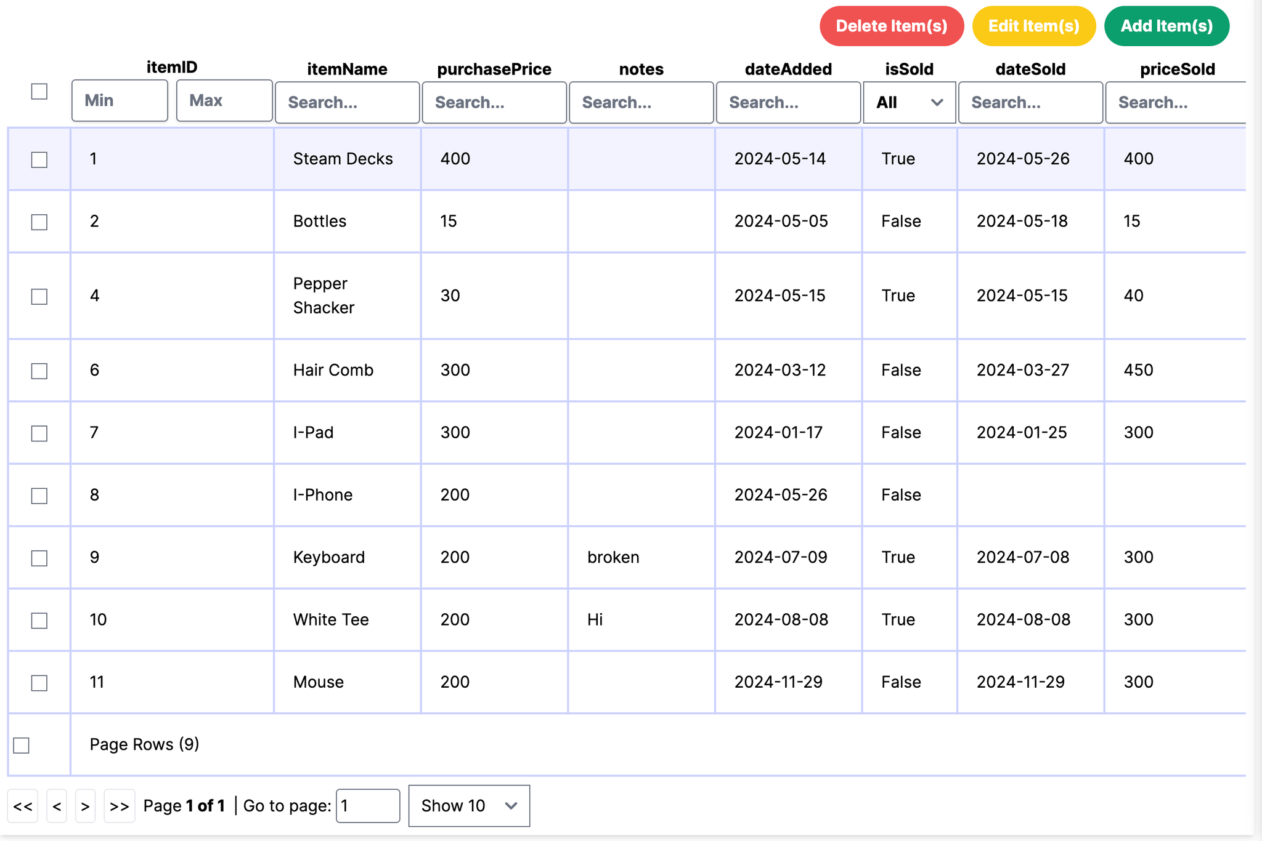Click the purchasePrice search field

click(x=494, y=102)
